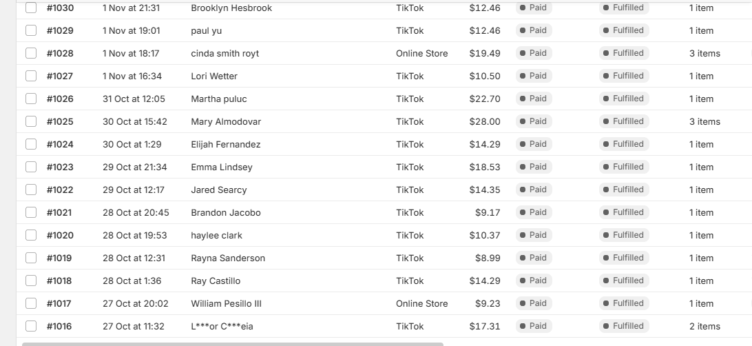Toggle checkbox for order #1021
Screen dimensions: 752x346
pyautogui.click(x=31, y=212)
